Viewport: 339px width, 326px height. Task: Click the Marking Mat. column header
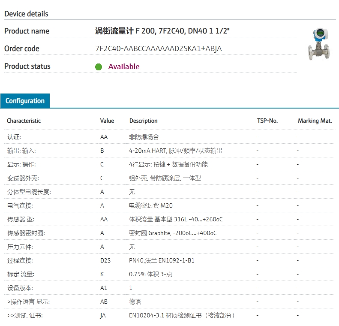point(315,121)
